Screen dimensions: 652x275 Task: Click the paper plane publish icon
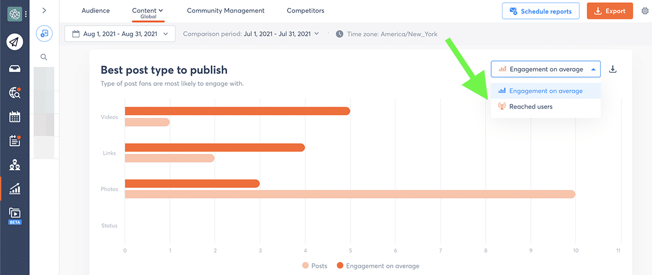point(15,42)
